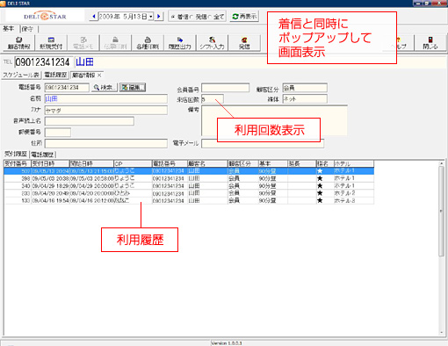Select the 全て radio button
The width and height of the screenshot is (448, 346).
pyautogui.click(x=210, y=17)
